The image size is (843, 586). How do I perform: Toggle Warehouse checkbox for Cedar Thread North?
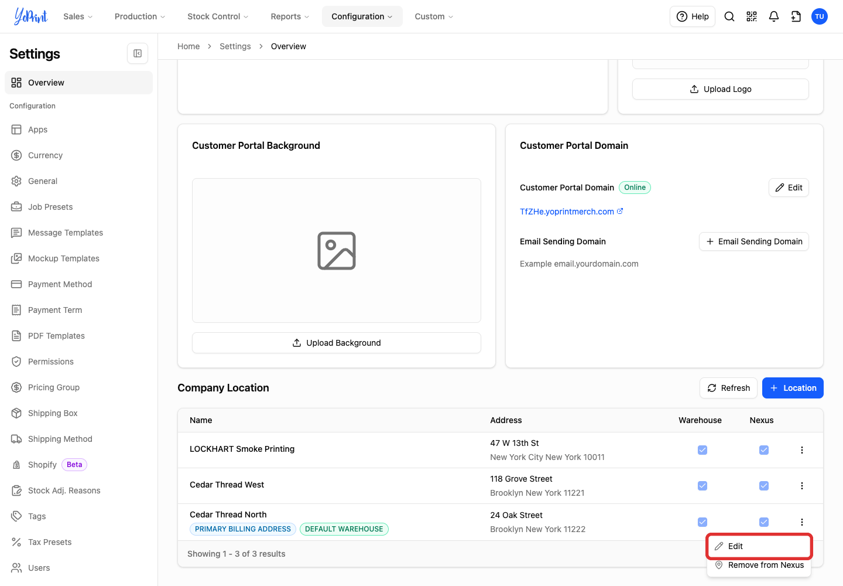(x=702, y=522)
